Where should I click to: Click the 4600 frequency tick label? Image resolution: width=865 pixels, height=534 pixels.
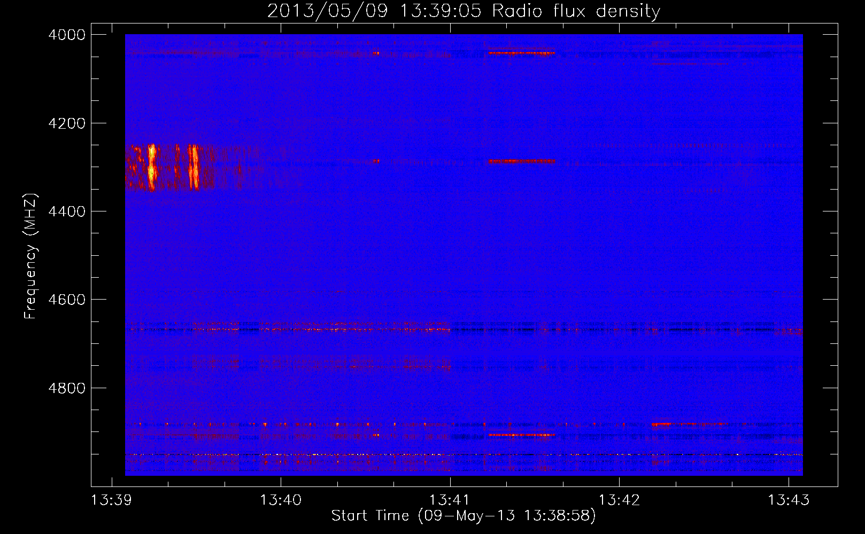point(66,300)
